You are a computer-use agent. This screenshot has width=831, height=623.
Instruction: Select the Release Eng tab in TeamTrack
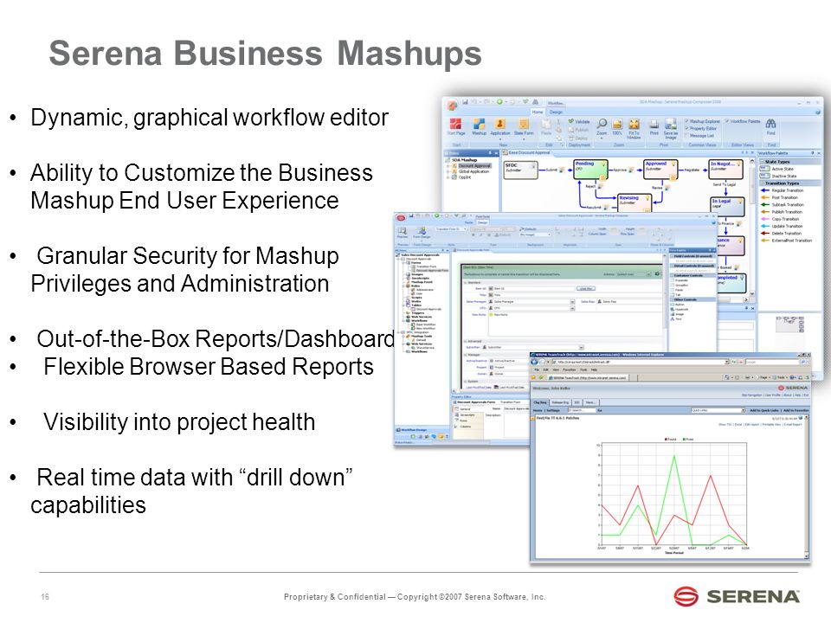560,402
